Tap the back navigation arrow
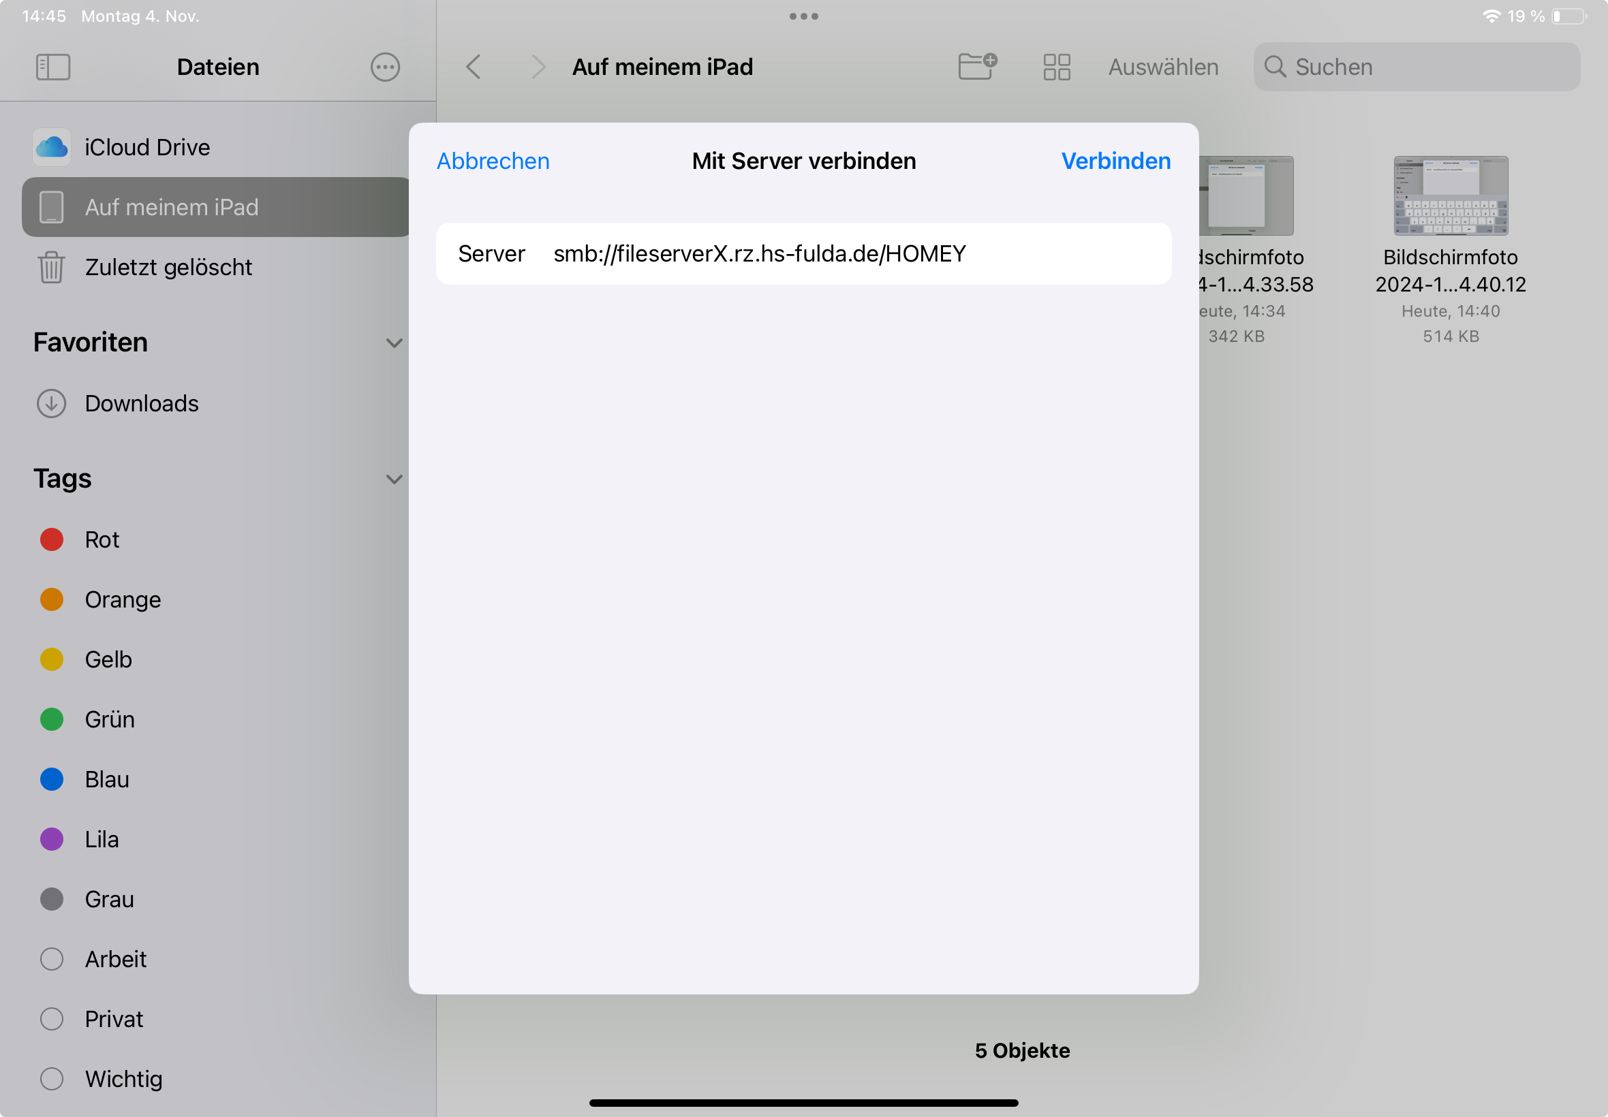The height and width of the screenshot is (1117, 1608). tap(474, 67)
